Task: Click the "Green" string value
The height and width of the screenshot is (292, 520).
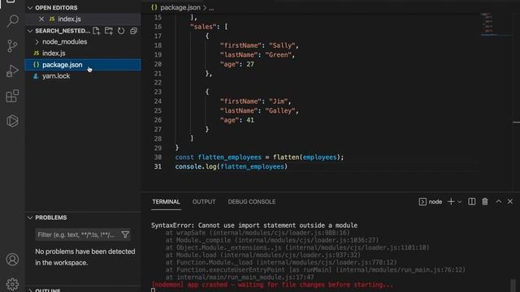Action: point(278,54)
